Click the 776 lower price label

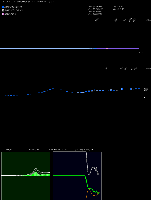coord(121,69)
